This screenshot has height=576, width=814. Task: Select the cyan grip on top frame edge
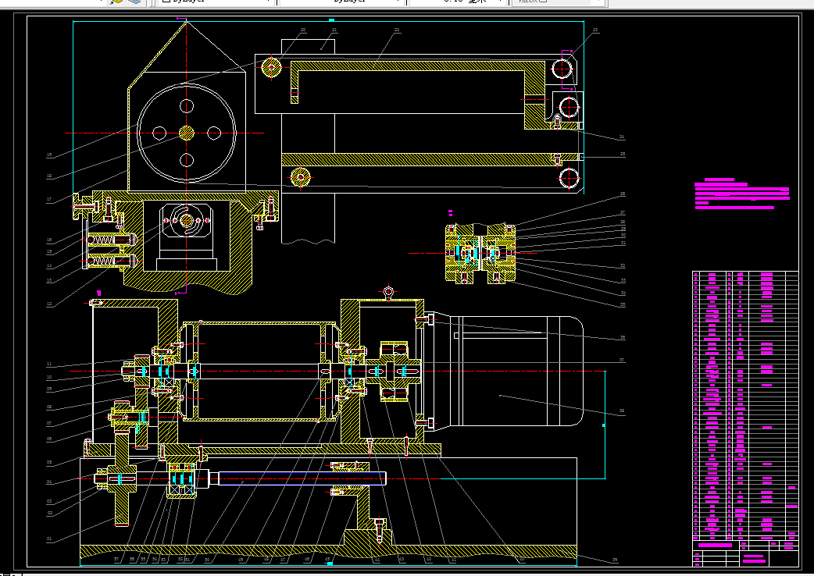pos(332,21)
